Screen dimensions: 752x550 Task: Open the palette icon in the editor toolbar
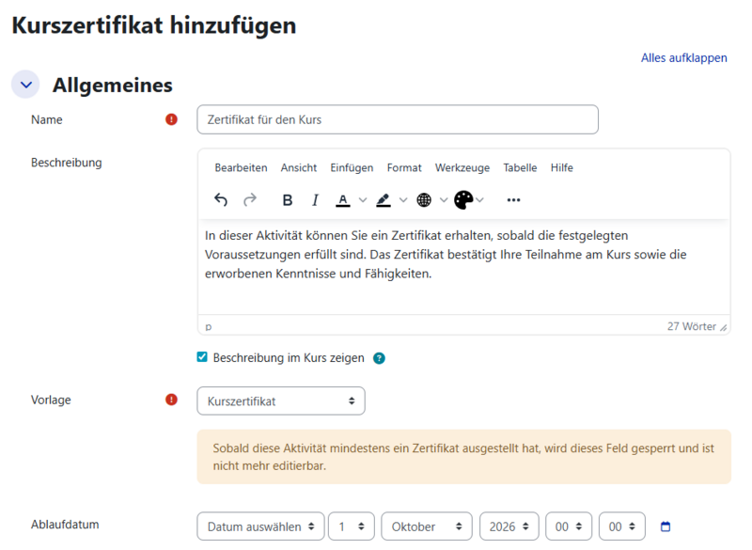click(463, 199)
